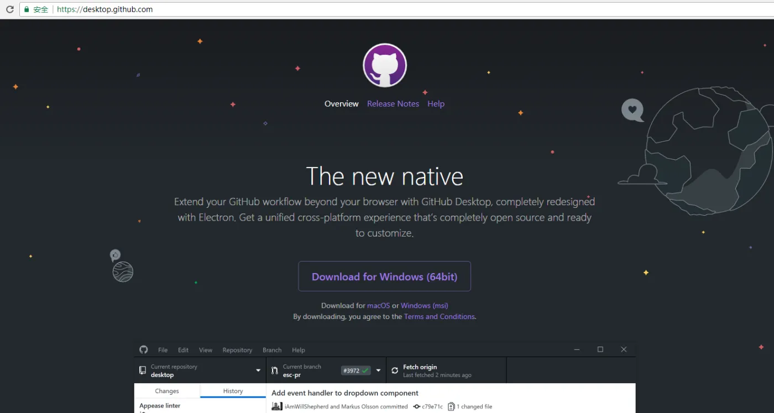Switch to the Changes tab
This screenshot has width=774, height=413.
coord(167,391)
